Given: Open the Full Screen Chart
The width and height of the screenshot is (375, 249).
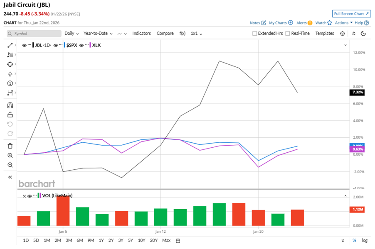Looking at the screenshot, I should [x=351, y=14].
